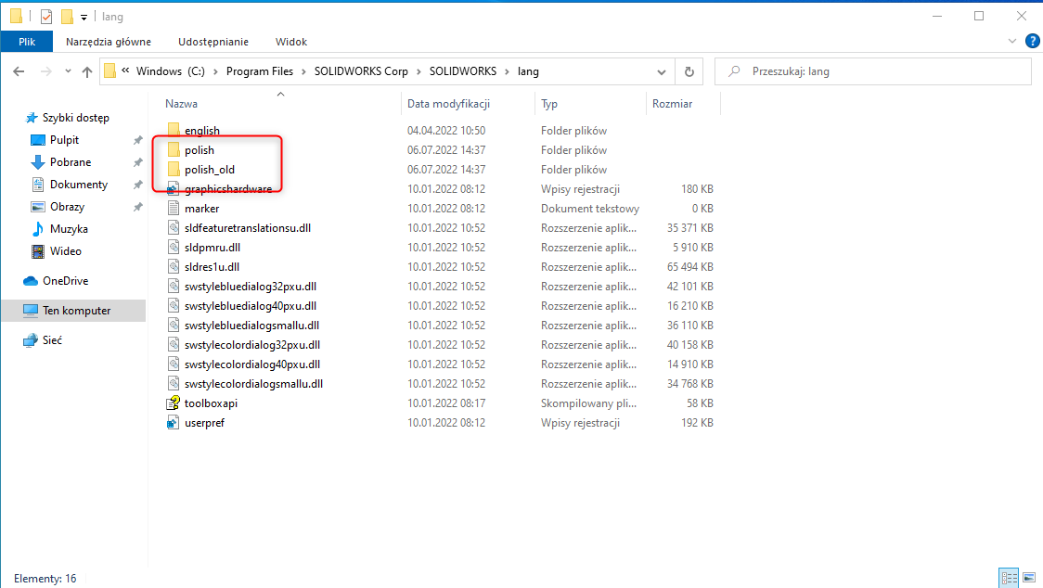Click SOLIDWORKS breadcrumb segment
This screenshot has height=588, width=1043.
pos(463,71)
